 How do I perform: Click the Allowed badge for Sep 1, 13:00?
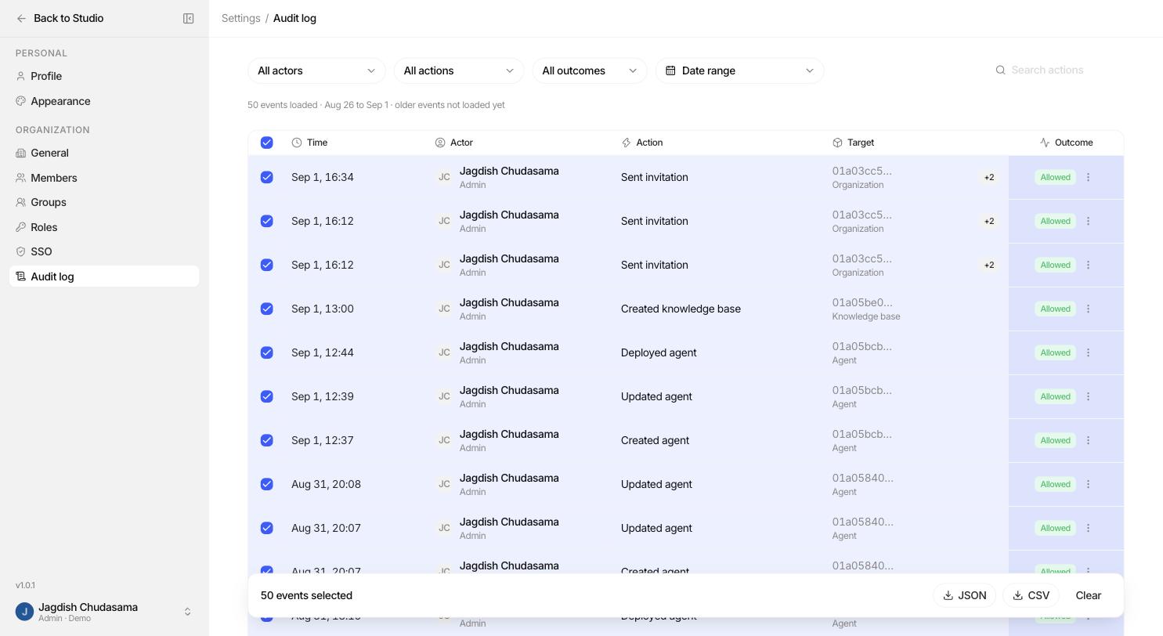pyautogui.click(x=1055, y=309)
